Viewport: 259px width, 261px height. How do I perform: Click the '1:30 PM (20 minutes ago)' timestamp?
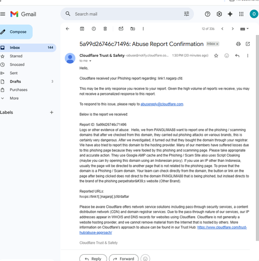(x=190, y=55)
